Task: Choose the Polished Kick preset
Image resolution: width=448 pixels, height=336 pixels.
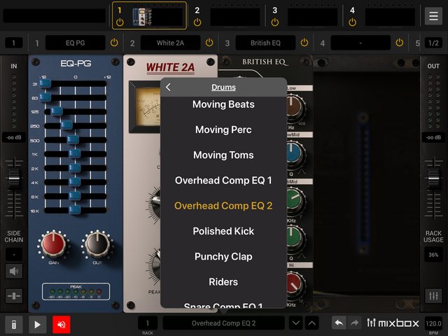Action: click(223, 231)
